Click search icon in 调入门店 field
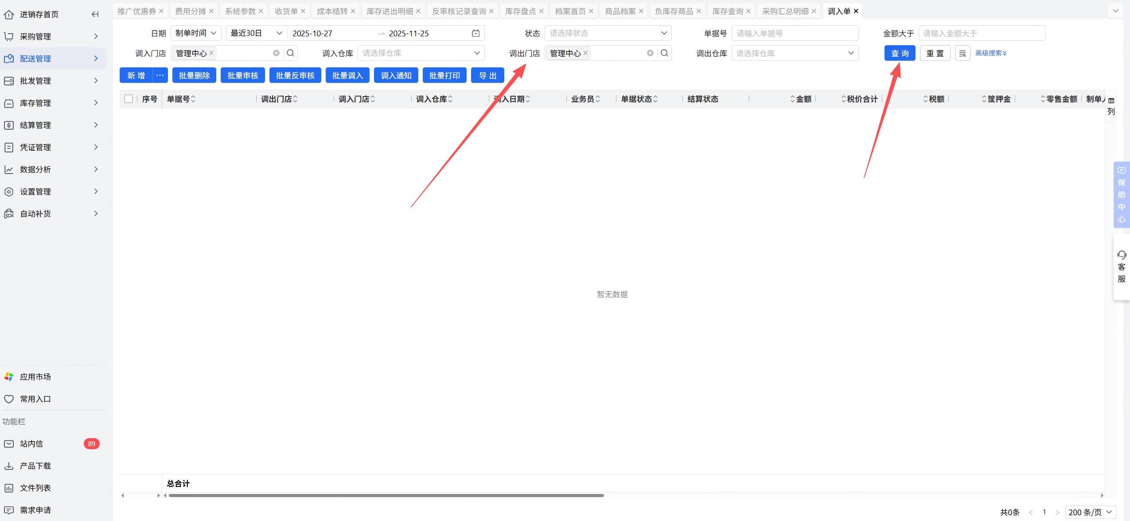The height and width of the screenshot is (521, 1130). 290,53
